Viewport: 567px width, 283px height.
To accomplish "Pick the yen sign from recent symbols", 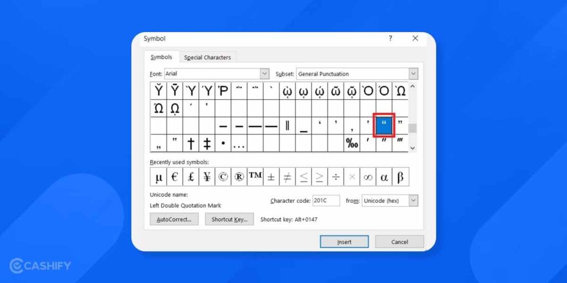I will tap(207, 177).
